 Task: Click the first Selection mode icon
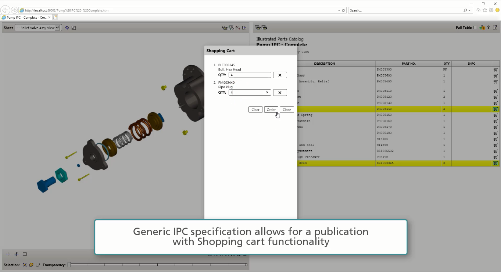25,265
